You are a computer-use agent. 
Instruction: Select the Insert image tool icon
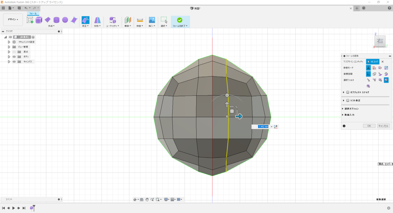tap(152, 20)
